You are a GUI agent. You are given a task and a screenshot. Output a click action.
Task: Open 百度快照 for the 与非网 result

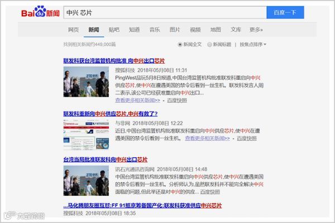[247, 138]
